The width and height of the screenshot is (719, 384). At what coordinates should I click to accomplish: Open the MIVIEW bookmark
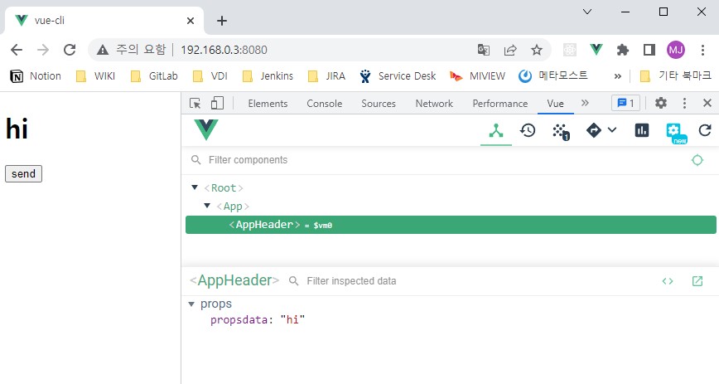pos(477,75)
